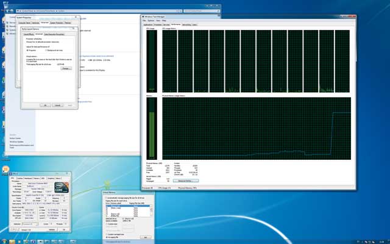Click Memory gauge in Task Manager

click(x=152, y=129)
